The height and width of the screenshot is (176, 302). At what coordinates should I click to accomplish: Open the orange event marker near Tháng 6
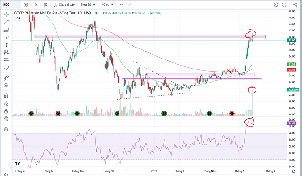pos(58,114)
